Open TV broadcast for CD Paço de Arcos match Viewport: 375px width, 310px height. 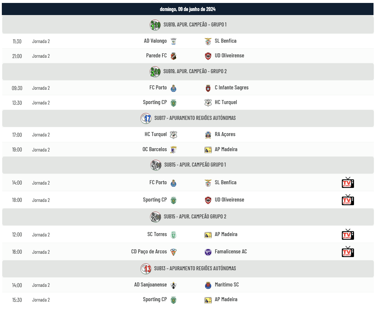point(348,252)
